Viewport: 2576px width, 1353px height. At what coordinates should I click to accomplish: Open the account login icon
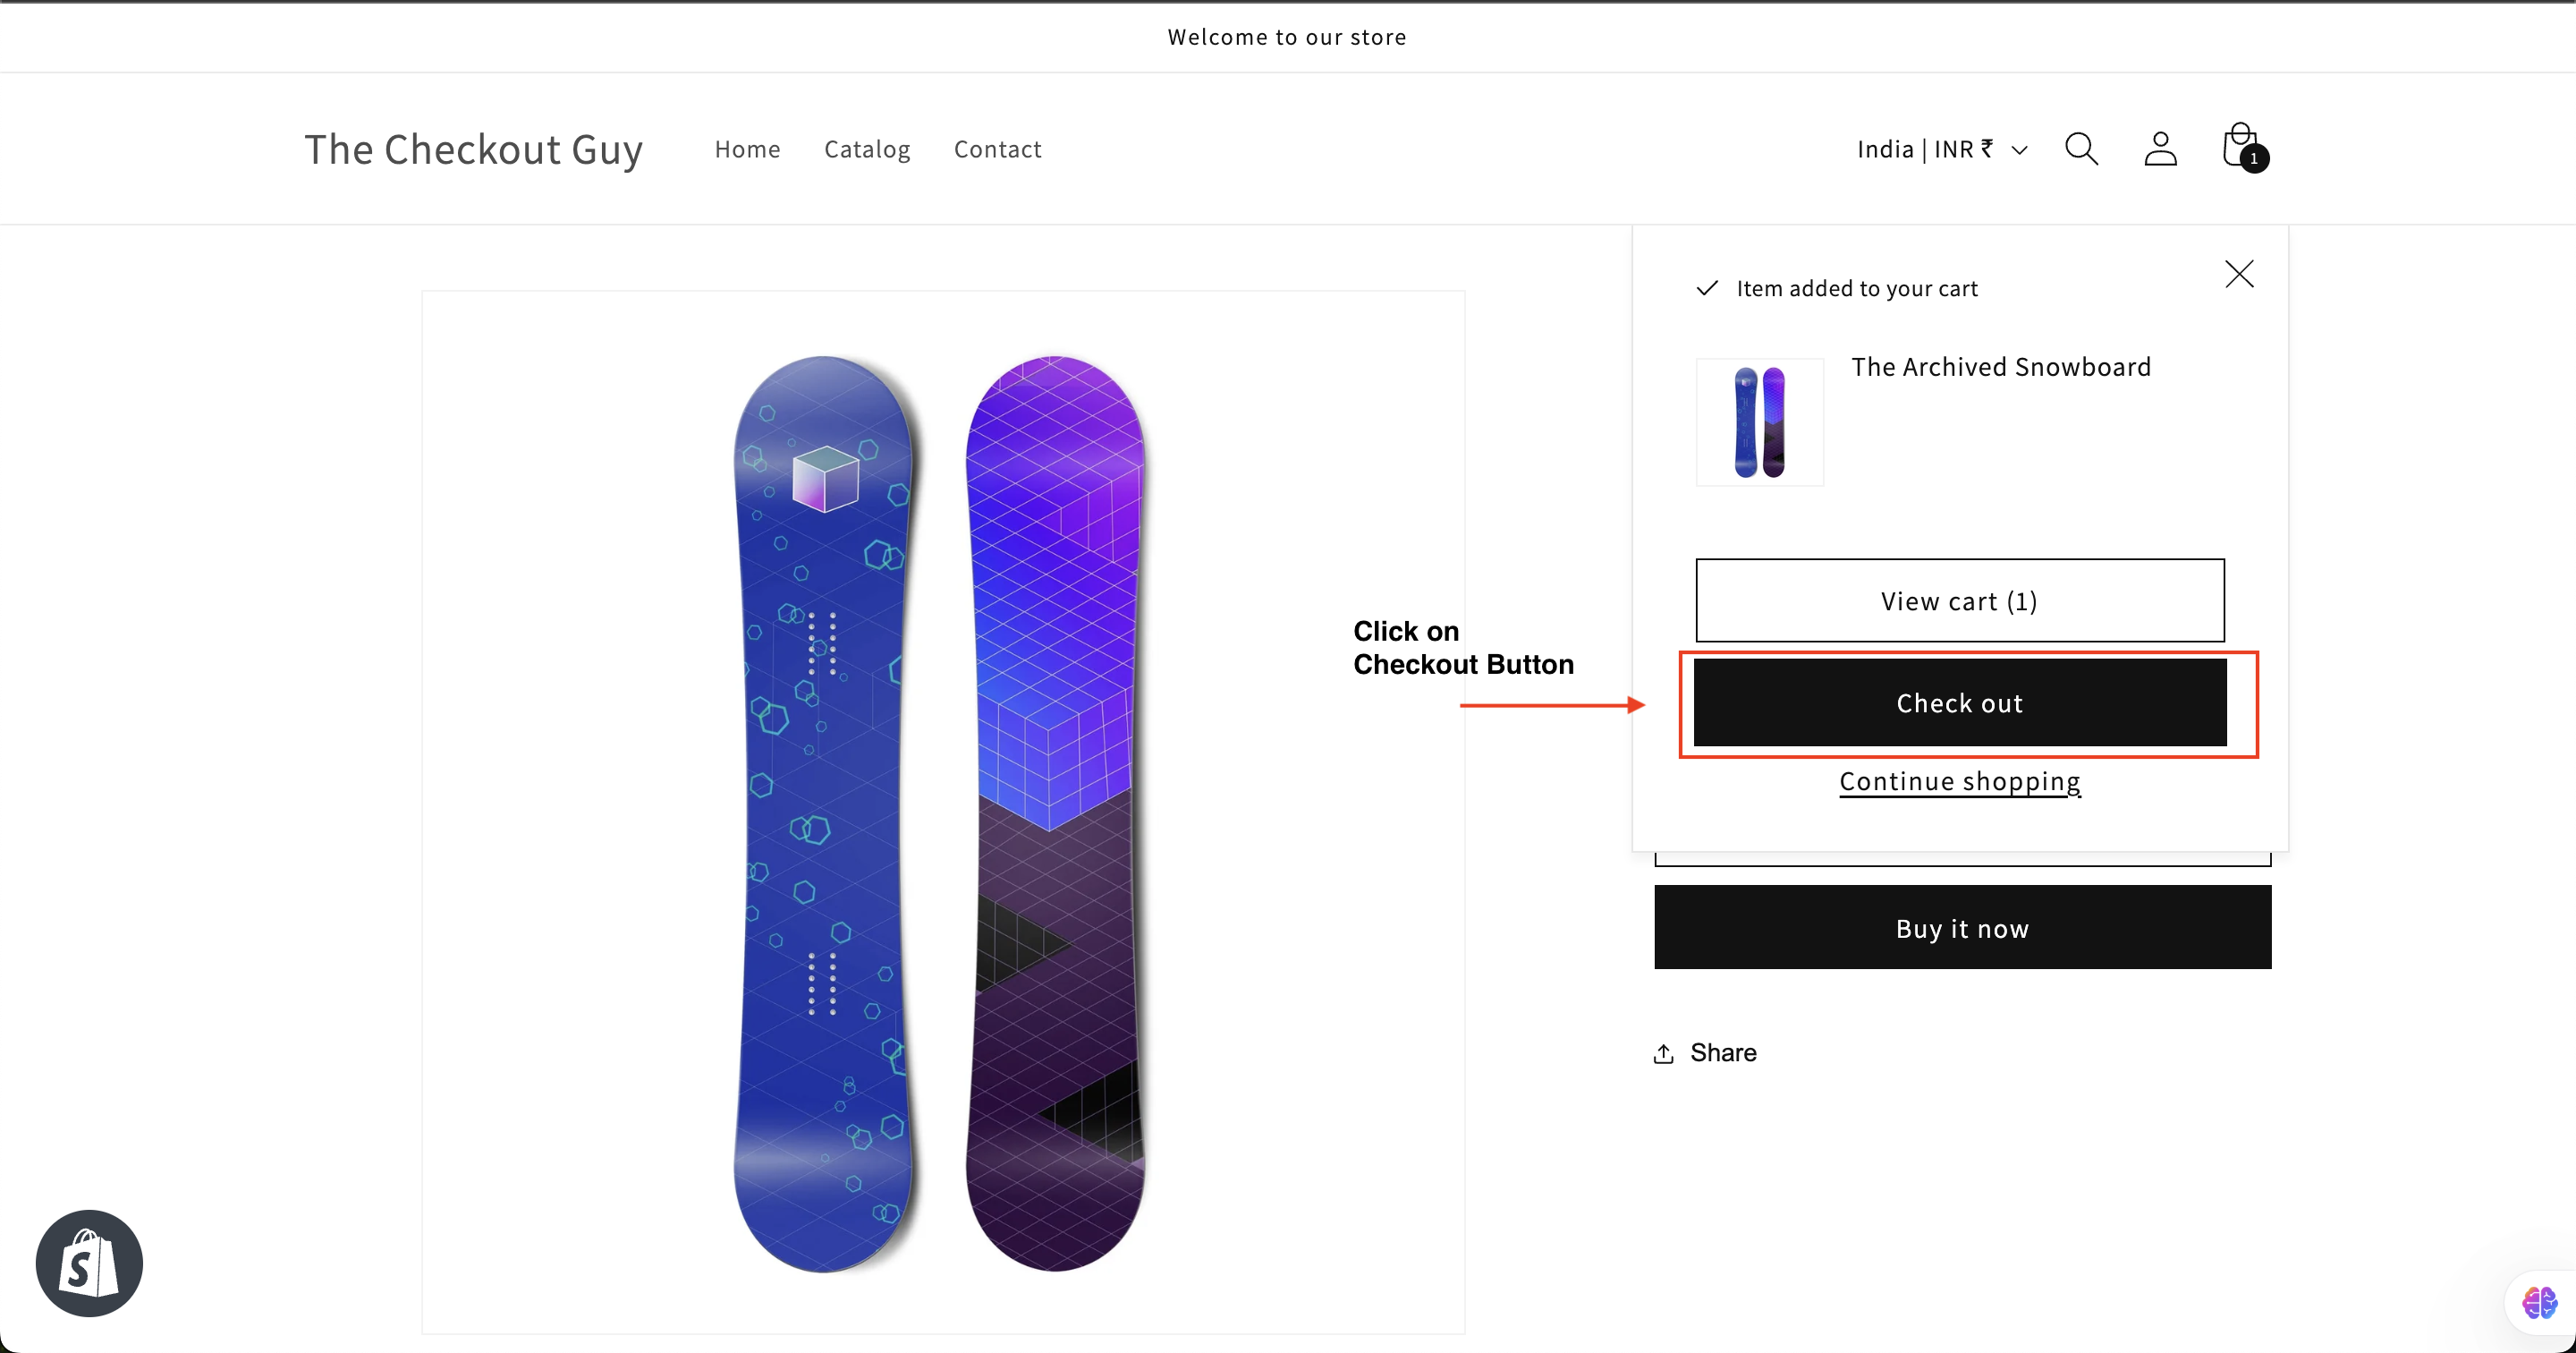tap(2160, 149)
